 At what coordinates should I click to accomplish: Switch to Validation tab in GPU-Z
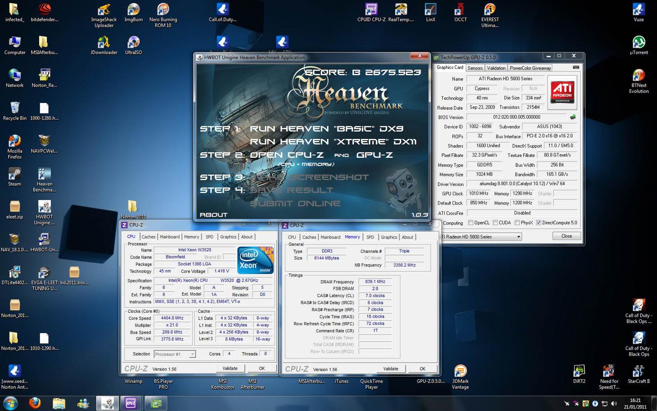496,68
